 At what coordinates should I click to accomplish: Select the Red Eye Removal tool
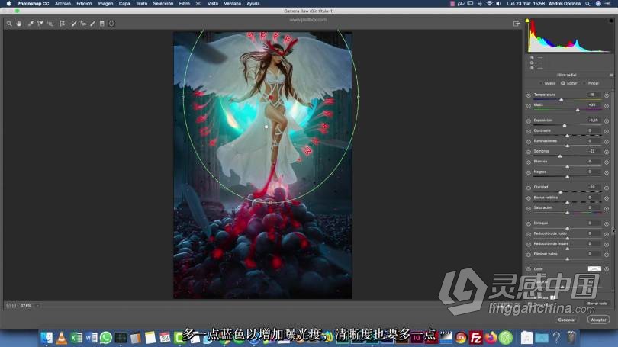coord(83,24)
